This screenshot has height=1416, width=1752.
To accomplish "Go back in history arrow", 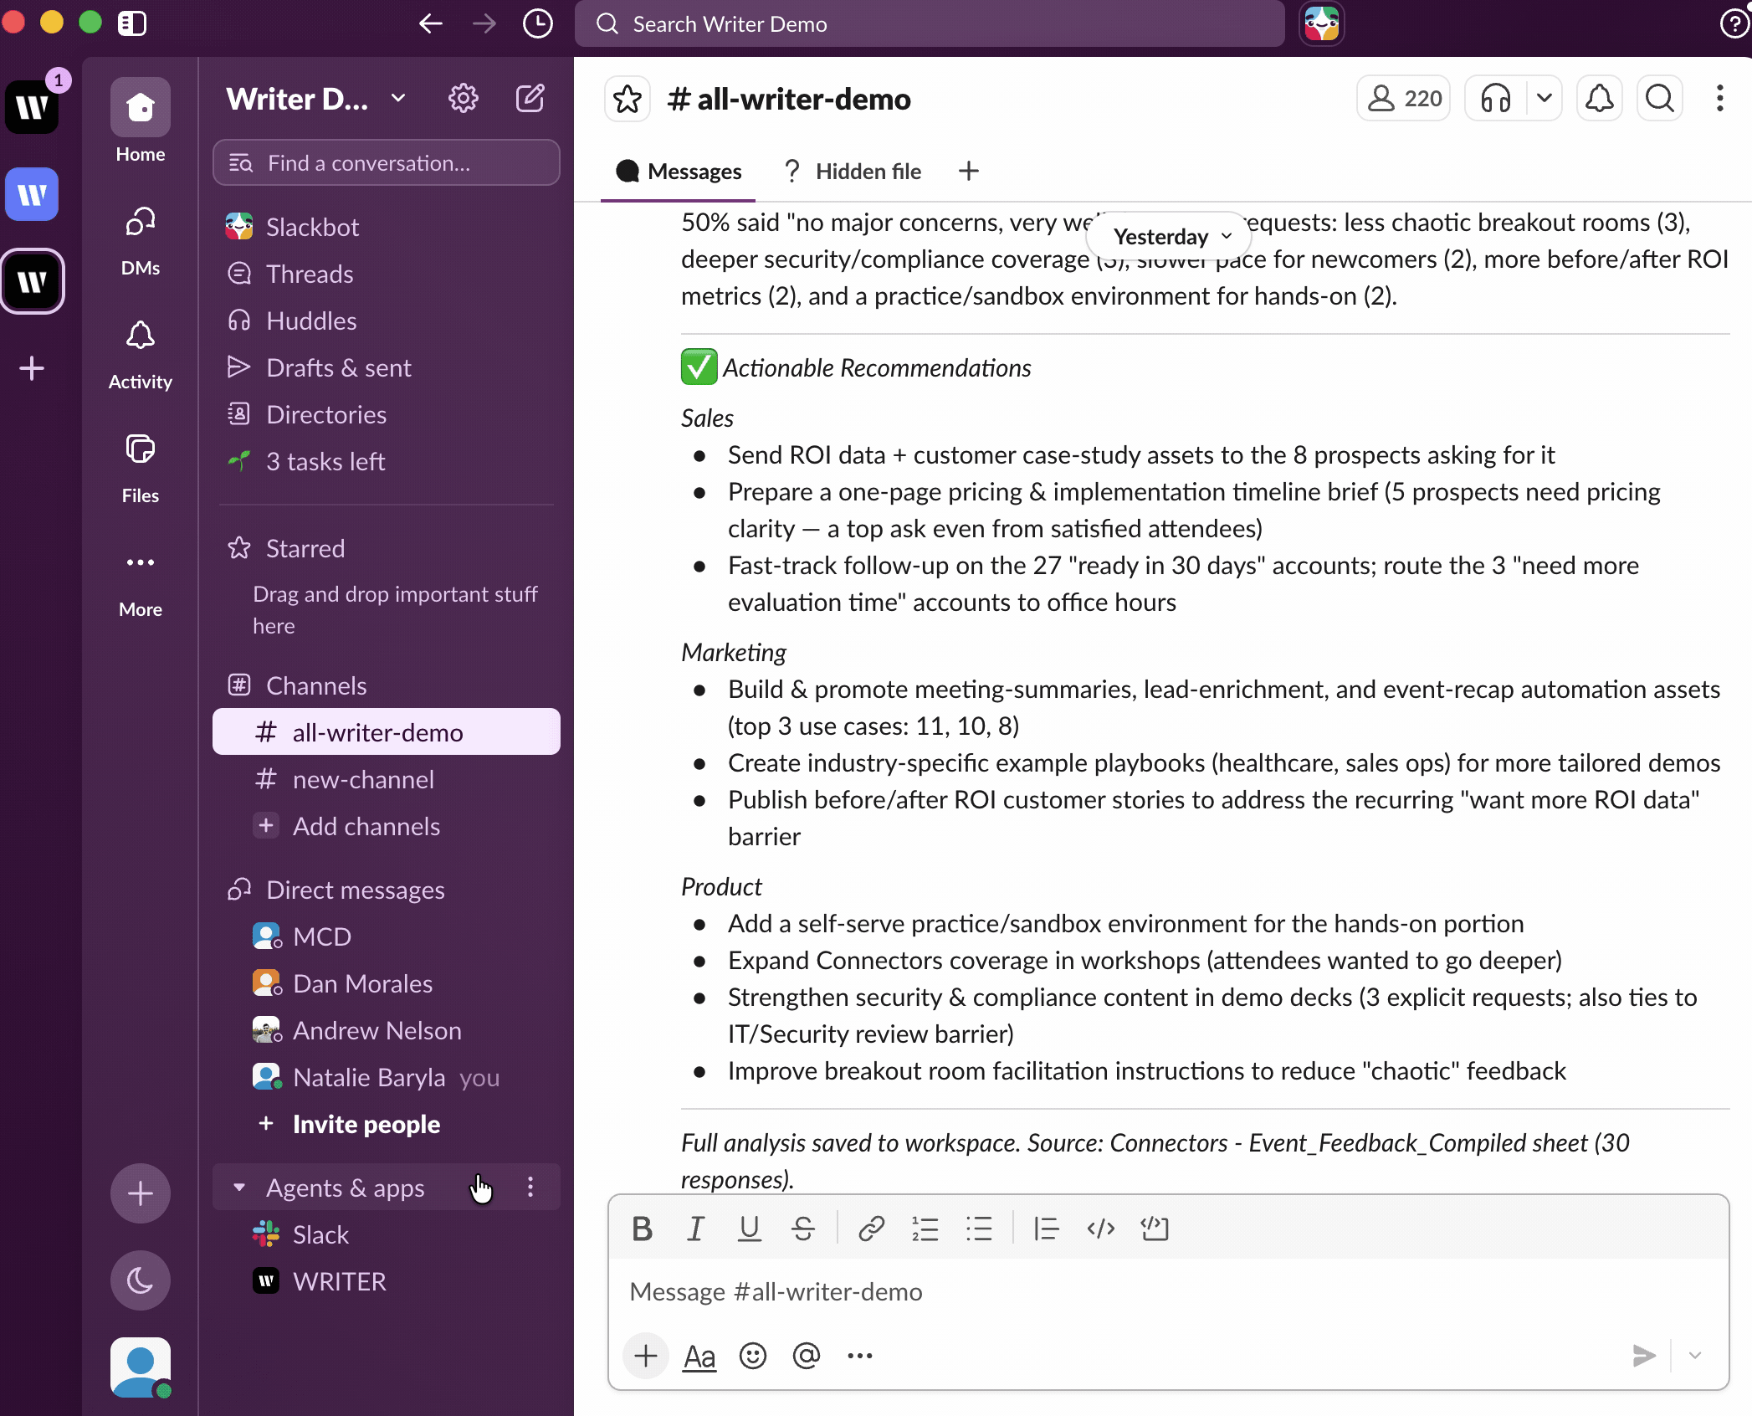I will coord(430,23).
